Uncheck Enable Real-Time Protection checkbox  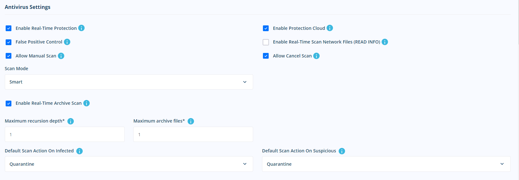9,28
